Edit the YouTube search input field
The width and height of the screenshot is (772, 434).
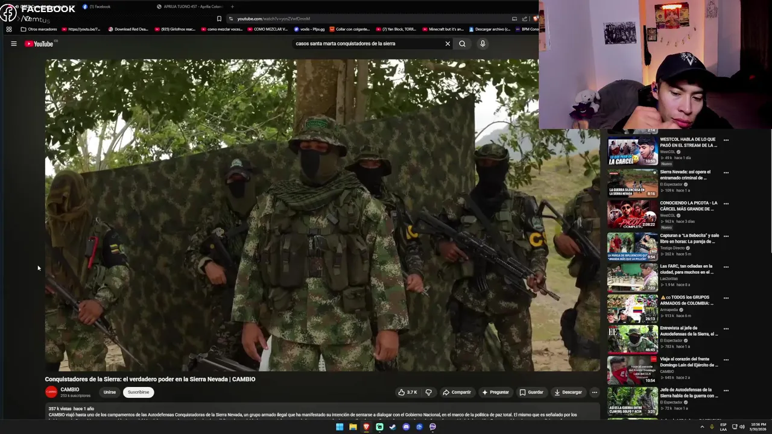click(368, 43)
